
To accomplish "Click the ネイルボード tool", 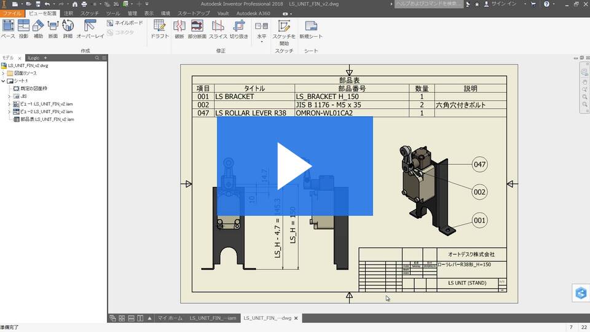I will pyautogui.click(x=125, y=23).
